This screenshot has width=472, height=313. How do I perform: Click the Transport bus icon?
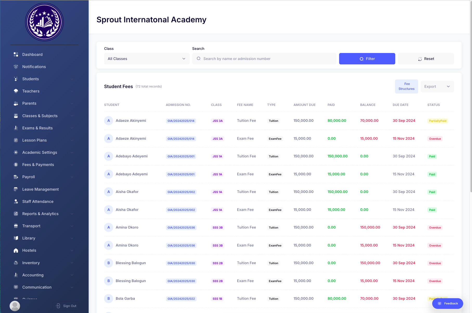(16, 226)
